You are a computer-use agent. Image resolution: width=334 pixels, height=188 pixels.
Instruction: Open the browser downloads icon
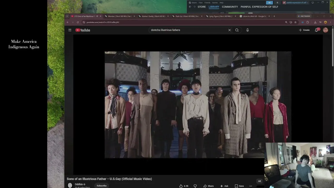click(x=315, y=22)
